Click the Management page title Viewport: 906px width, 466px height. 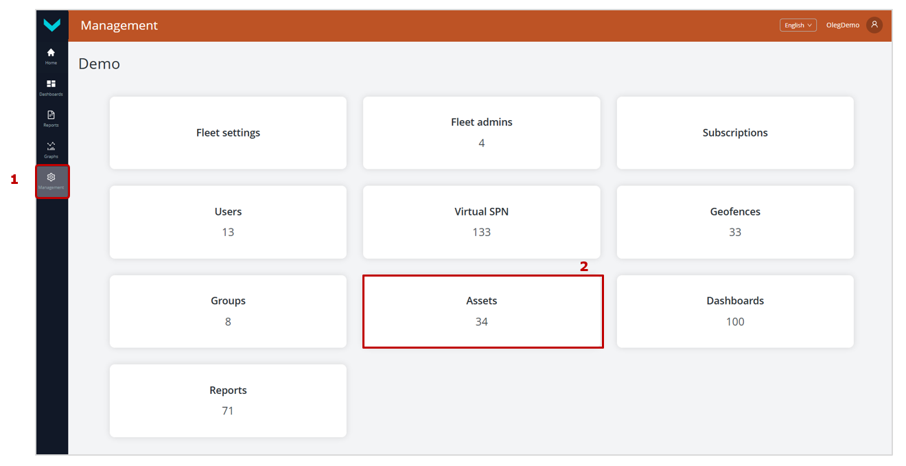pyautogui.click(x=119, y=25)
